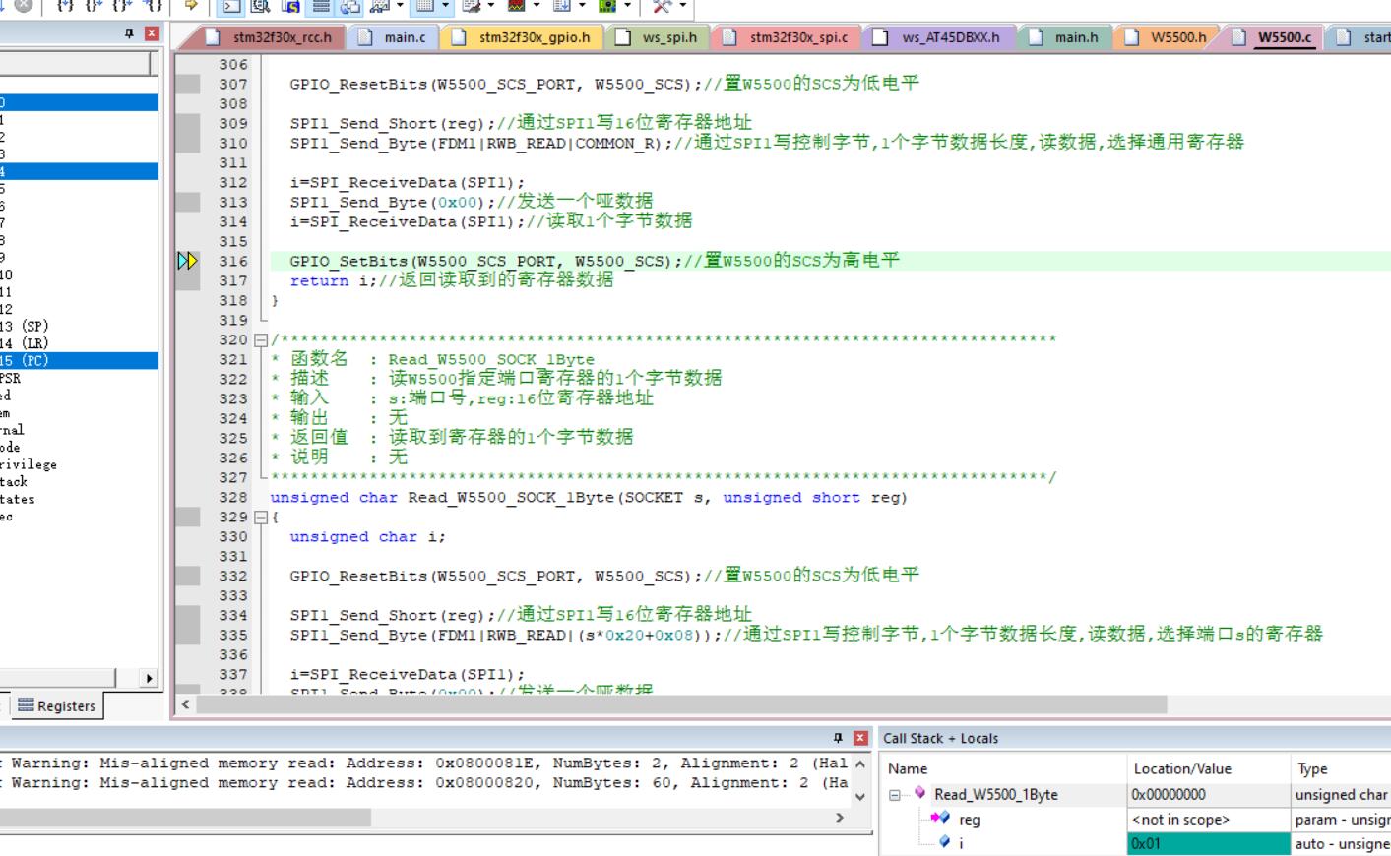Collapse the Read_W5500_1Byte call stack entry

click(x=895, y=795)
